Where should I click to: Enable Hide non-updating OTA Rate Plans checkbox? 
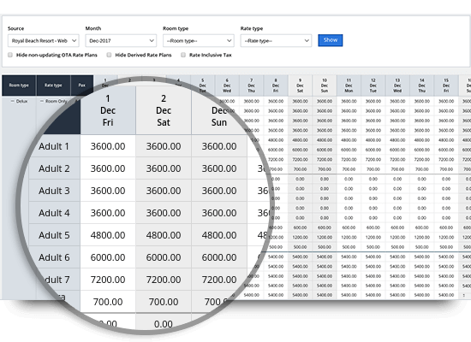10,55
